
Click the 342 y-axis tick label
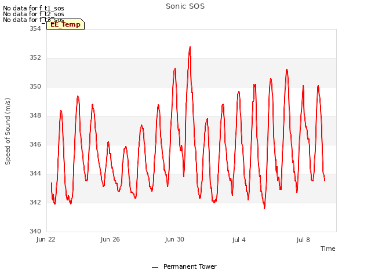35,202
